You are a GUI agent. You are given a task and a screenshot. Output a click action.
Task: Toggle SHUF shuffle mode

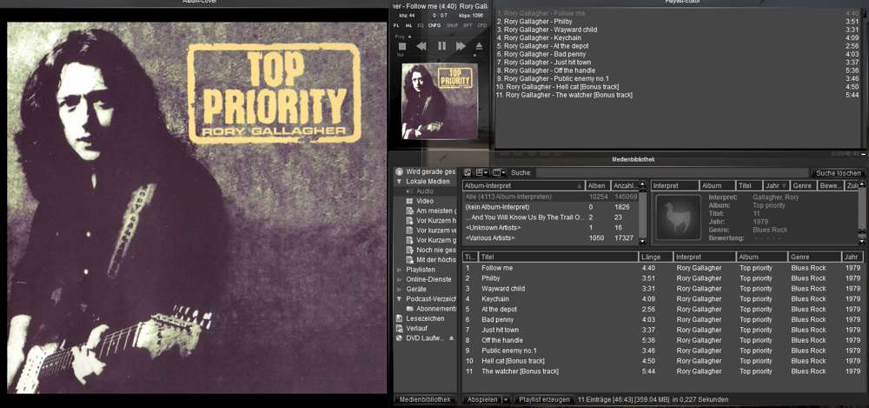click(452, 26)
